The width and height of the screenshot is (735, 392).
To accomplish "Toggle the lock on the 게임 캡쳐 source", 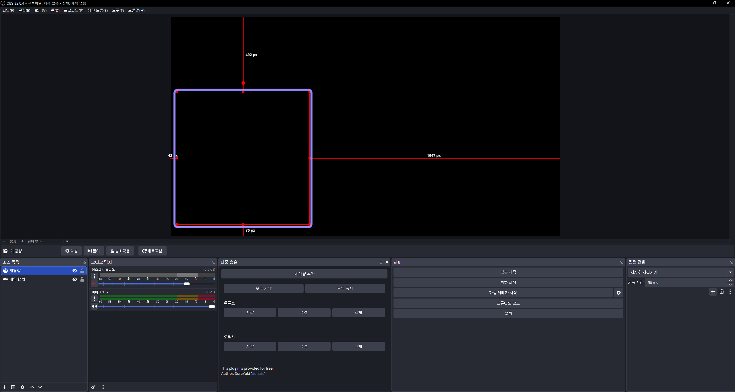I will 82,279.
